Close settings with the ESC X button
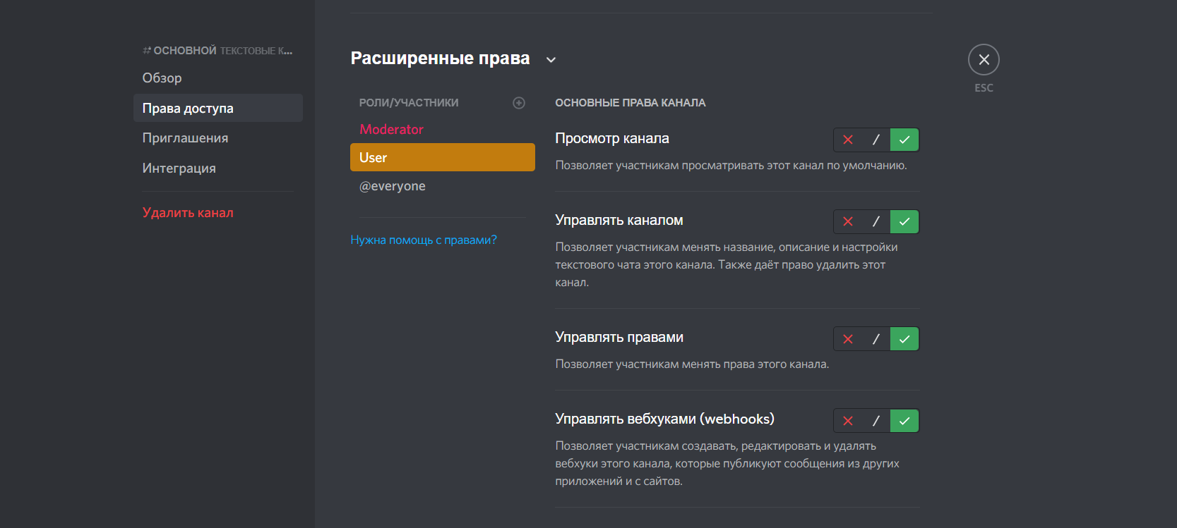Viewport: 1177px width, 528px height. [x=984, y=60]
